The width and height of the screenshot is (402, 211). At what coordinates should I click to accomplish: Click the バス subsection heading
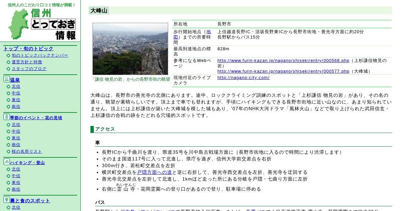click(x=100, y=203)
